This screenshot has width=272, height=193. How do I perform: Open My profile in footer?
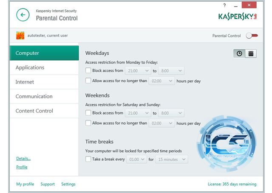(x=25, y=184)
